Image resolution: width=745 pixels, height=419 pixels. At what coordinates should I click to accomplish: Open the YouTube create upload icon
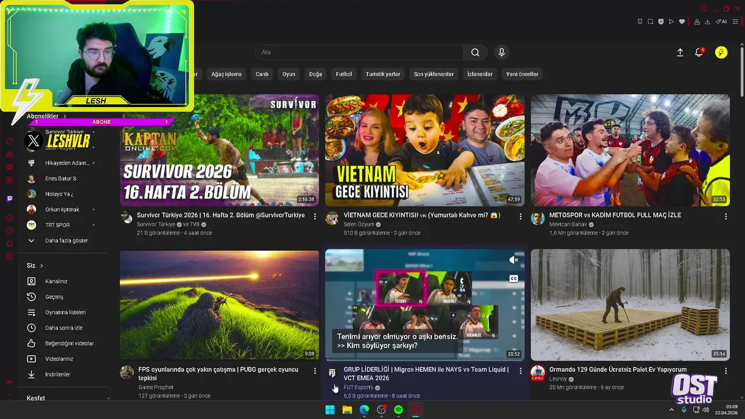(680, 52)
